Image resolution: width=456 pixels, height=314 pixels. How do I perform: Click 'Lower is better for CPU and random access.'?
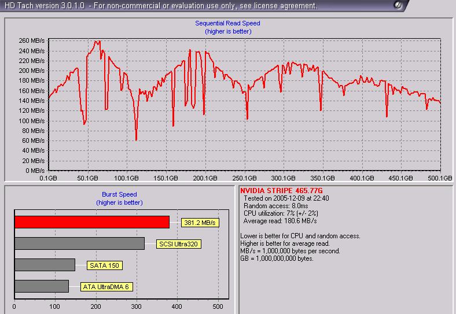click(x=300, y=236)
